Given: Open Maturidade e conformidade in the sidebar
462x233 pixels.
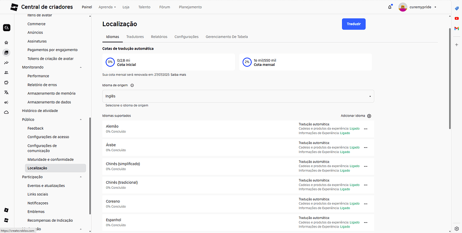Looking at the screenshot, I should pos(51,159).
